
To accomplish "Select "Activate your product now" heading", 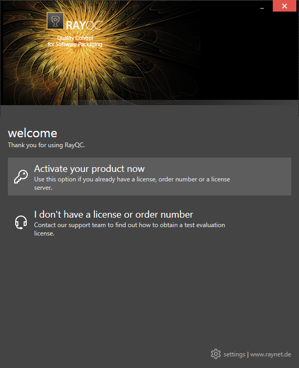I will [x=89, y=169].
